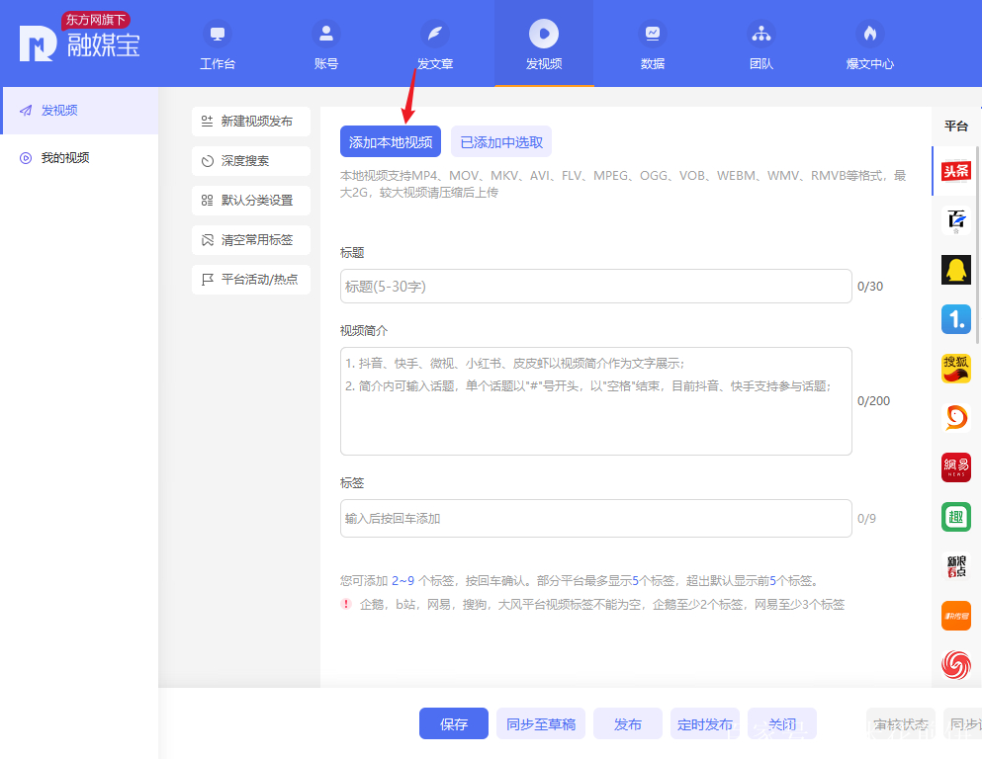Open the 数据 section
This screenshot has height=759, width=982.
653,43
